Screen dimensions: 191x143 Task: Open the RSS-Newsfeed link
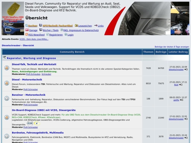coord(36,35)
